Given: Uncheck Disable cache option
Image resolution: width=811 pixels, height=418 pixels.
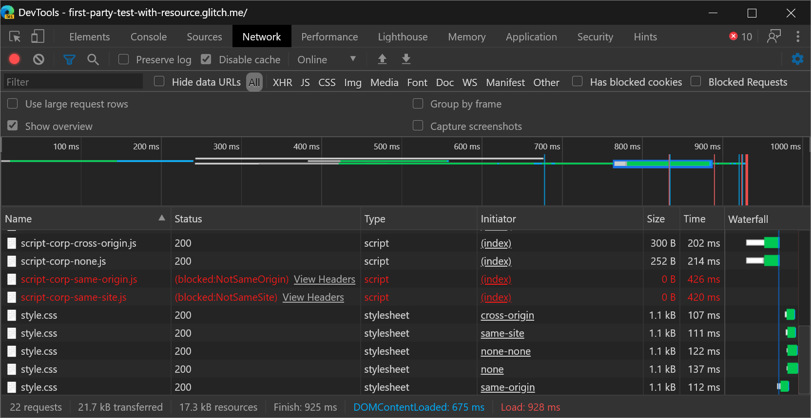Looking at the screenshot, I should point(206,59).
